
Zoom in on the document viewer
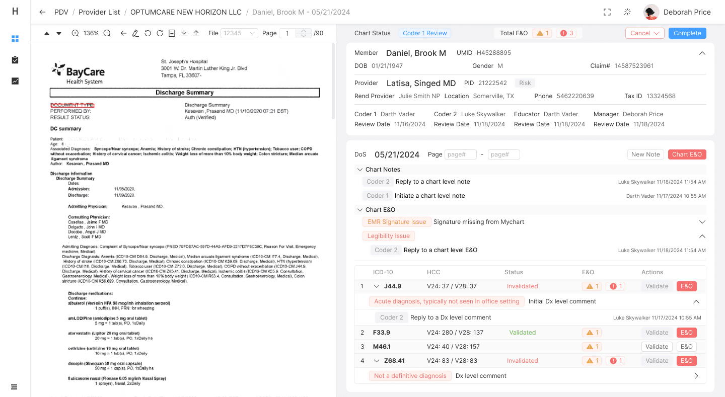tap(75, 33)
